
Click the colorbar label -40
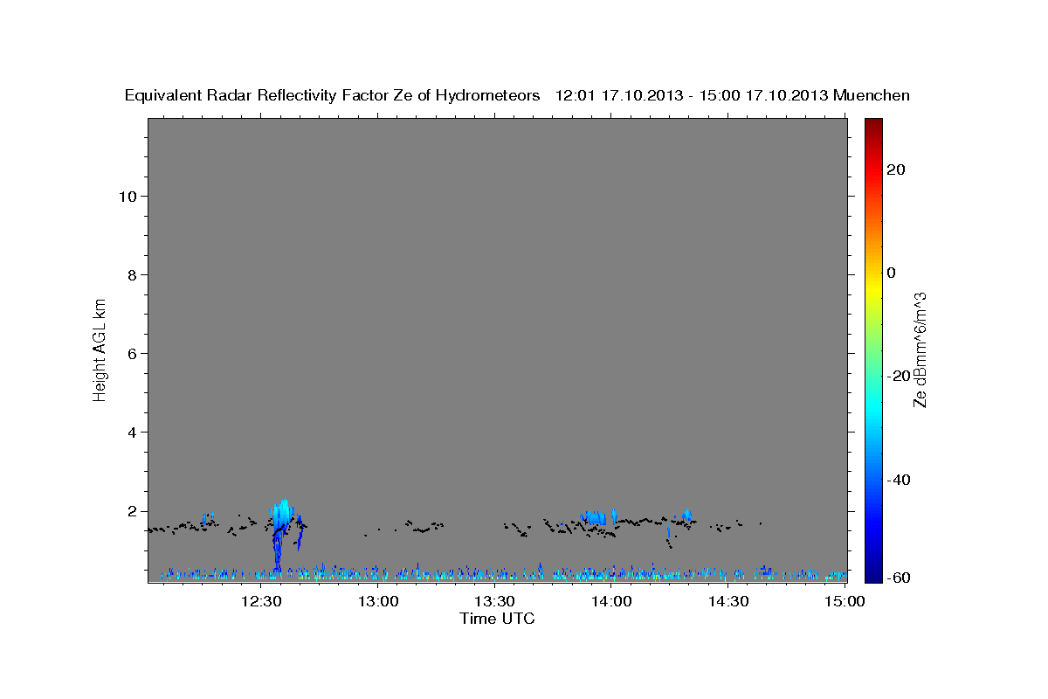point(899,480)
